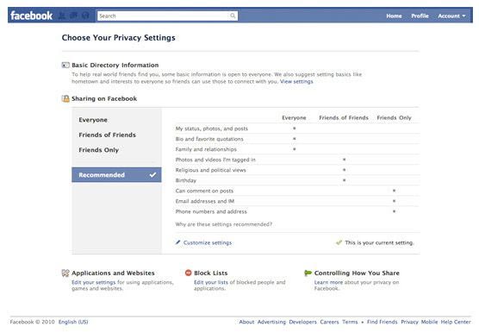Open friend requests icon in header
This screenshot has height=333, width=479.
coord(62,16)
